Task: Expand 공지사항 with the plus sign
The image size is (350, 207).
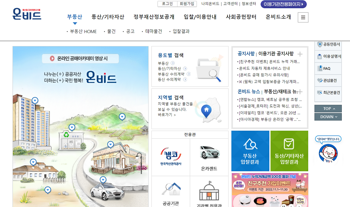Action: point(300,54)
